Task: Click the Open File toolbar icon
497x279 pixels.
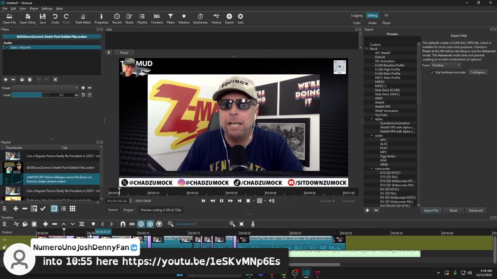Action: tap(9, 19)
